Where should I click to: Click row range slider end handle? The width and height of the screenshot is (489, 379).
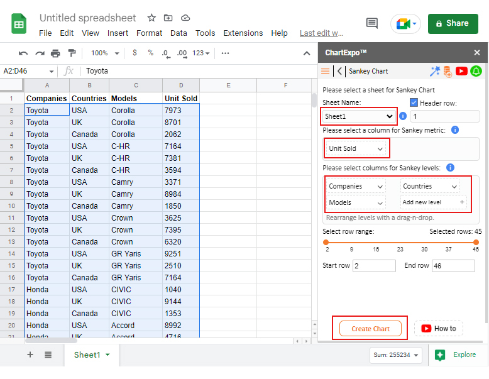(476, 242)
